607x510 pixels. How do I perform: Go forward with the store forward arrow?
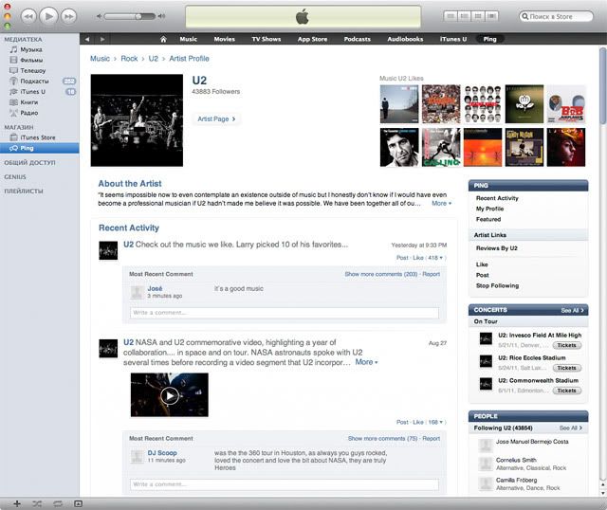click(102, 39)
